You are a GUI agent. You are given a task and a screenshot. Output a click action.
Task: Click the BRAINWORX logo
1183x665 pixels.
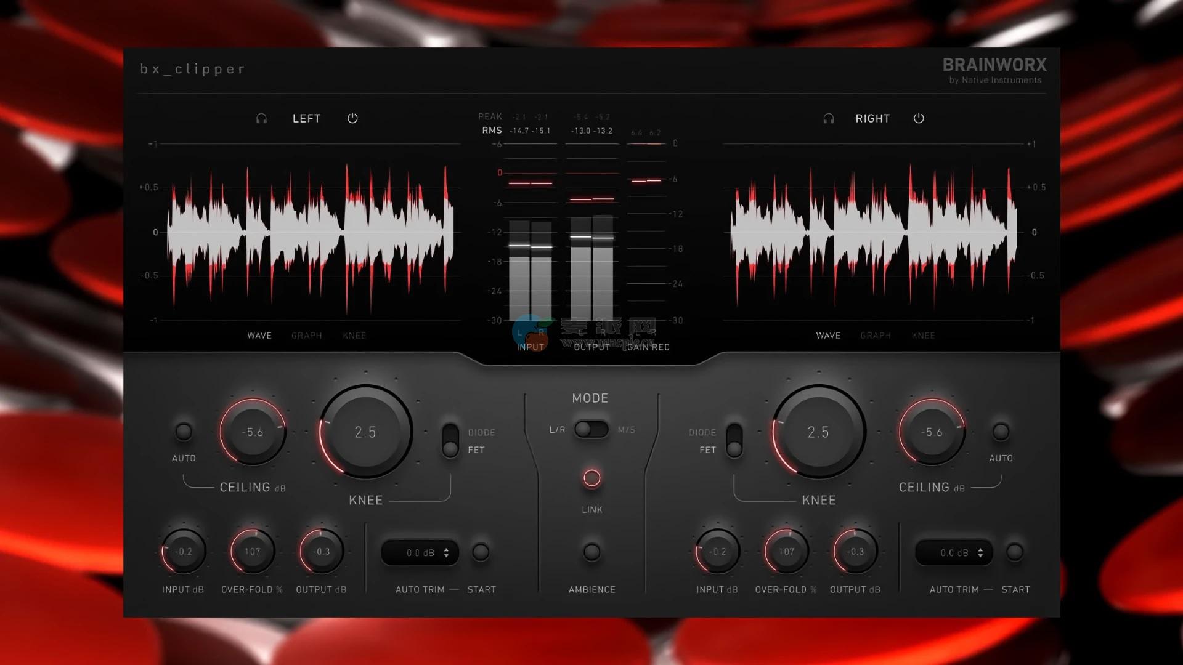click(994, 65)
